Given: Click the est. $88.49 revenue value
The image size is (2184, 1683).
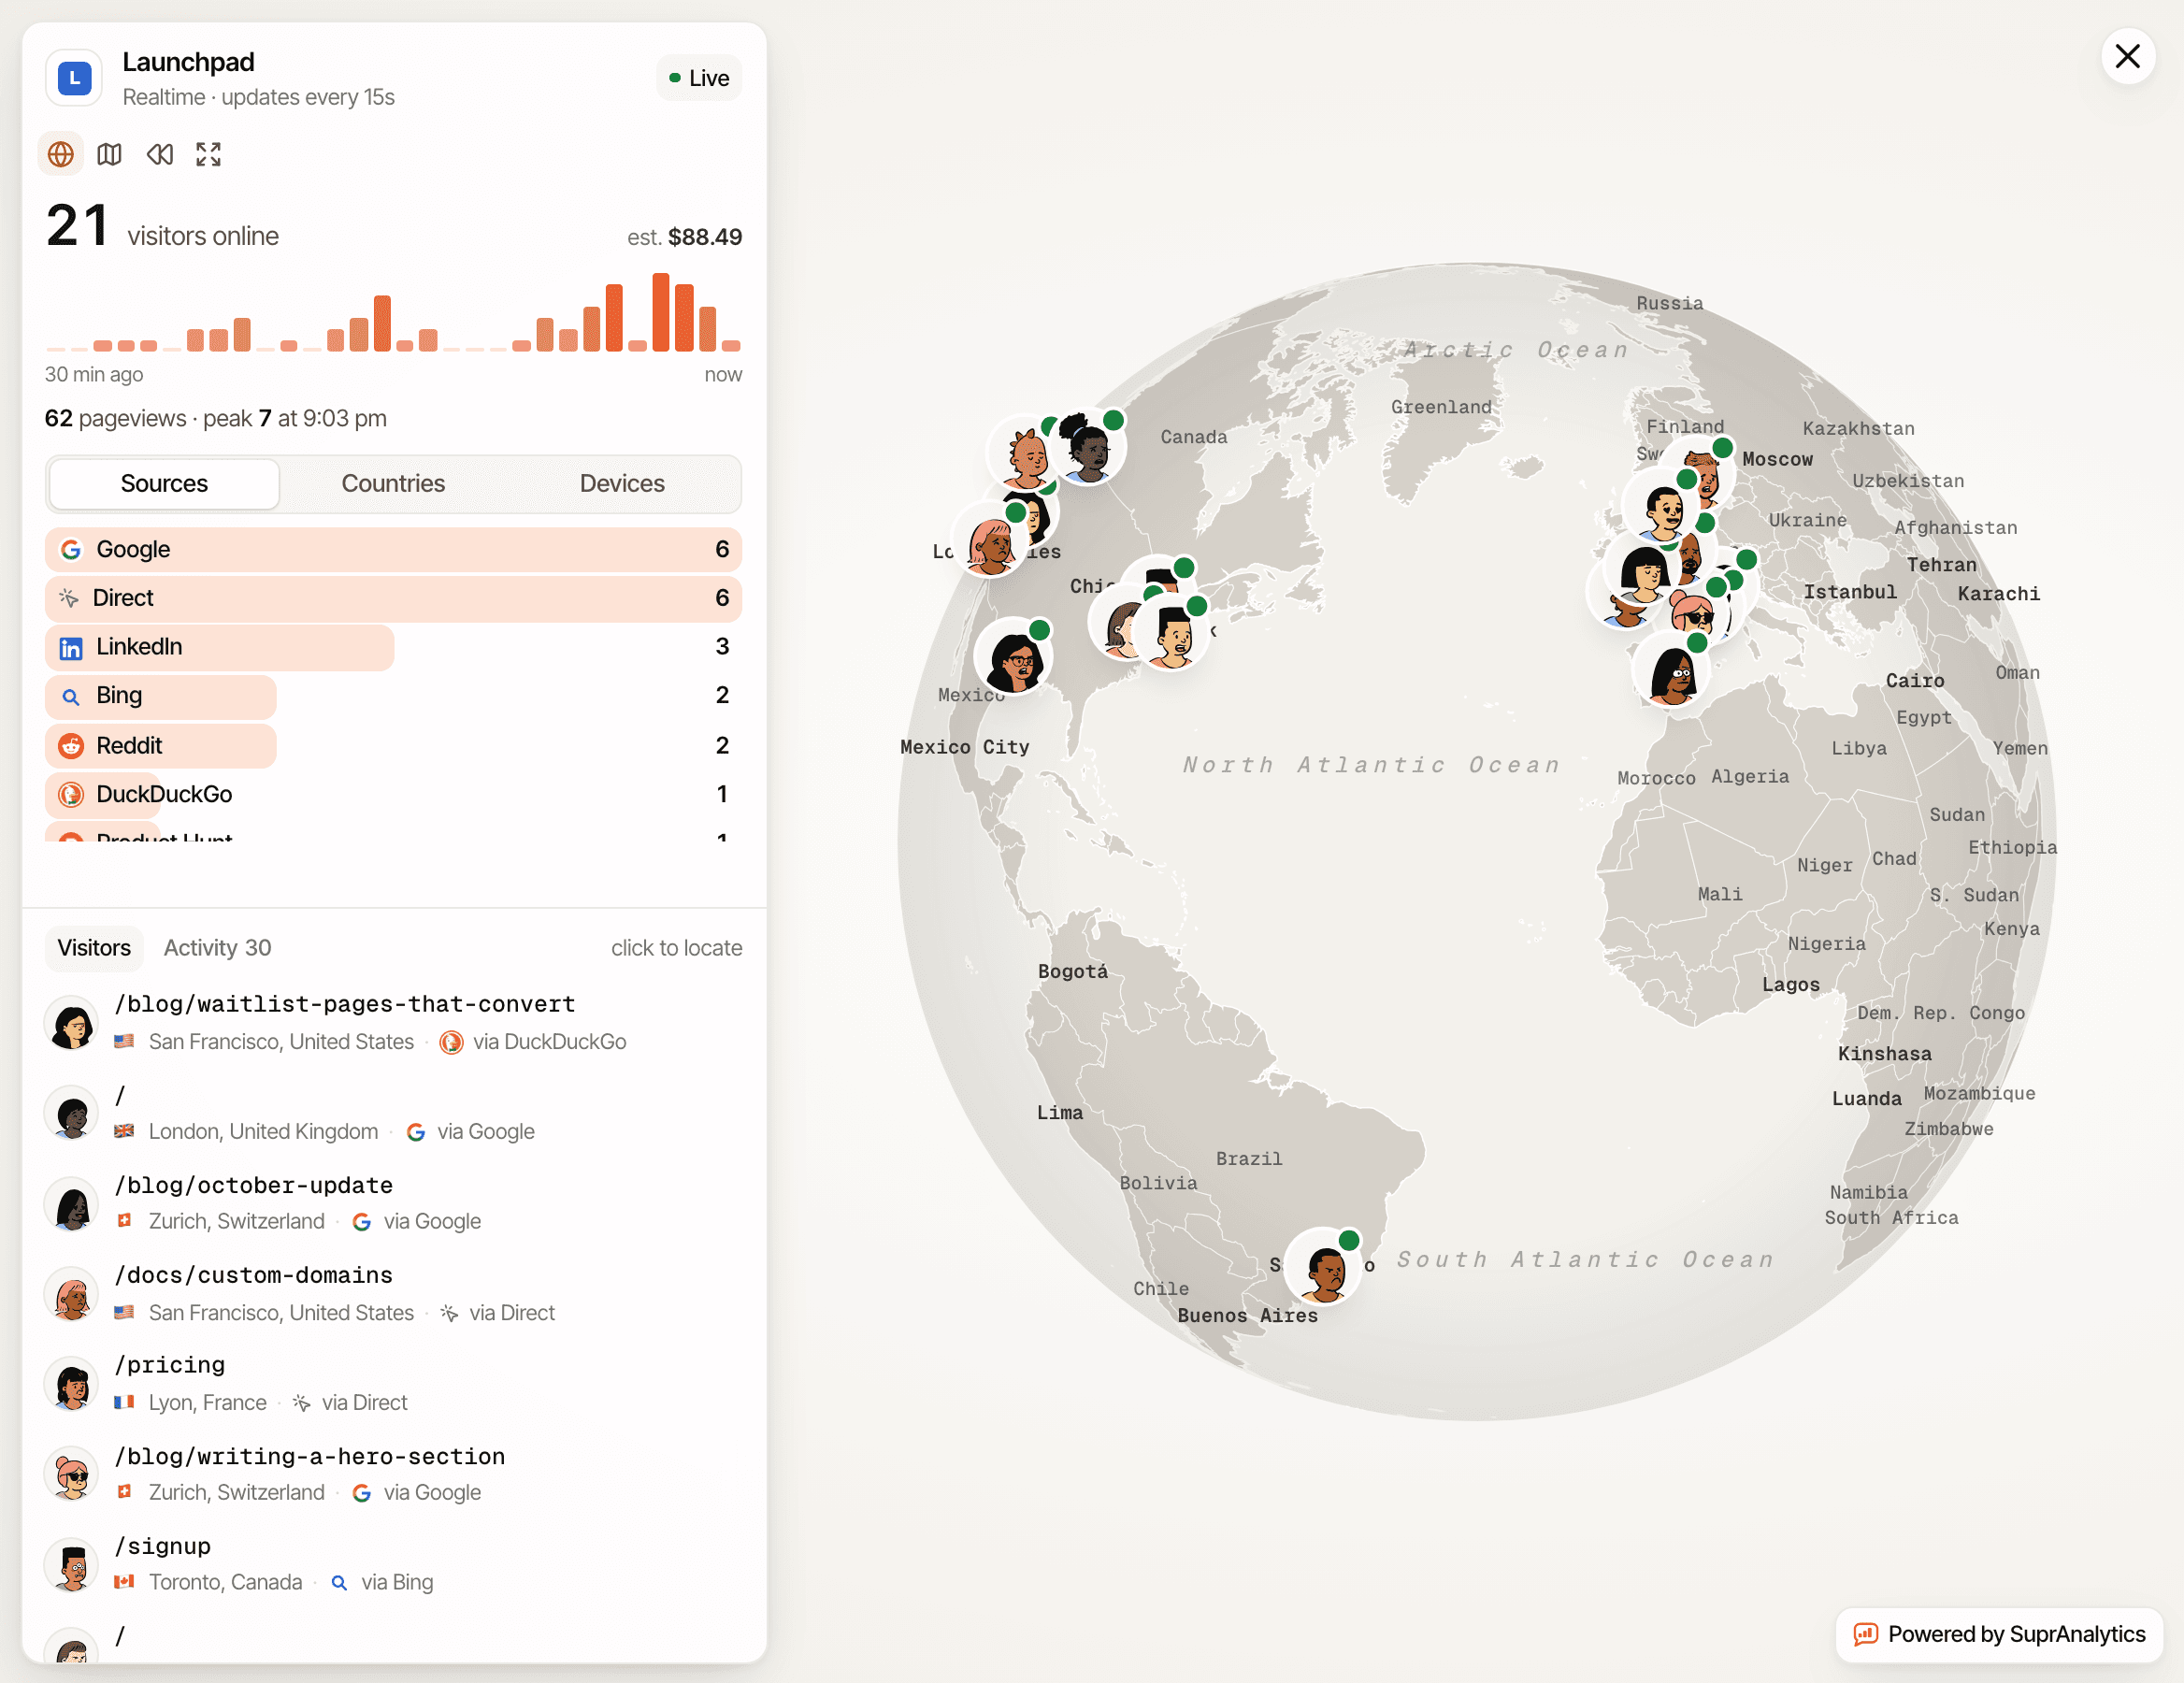Looking at the screenshot, I should pyautogui.click(x=685, y=237).
